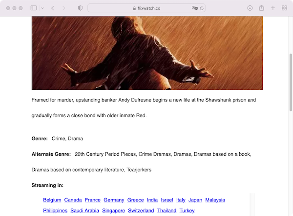Open the Canada streaming link
293x216 pixels.
click(x=73, y=200)
